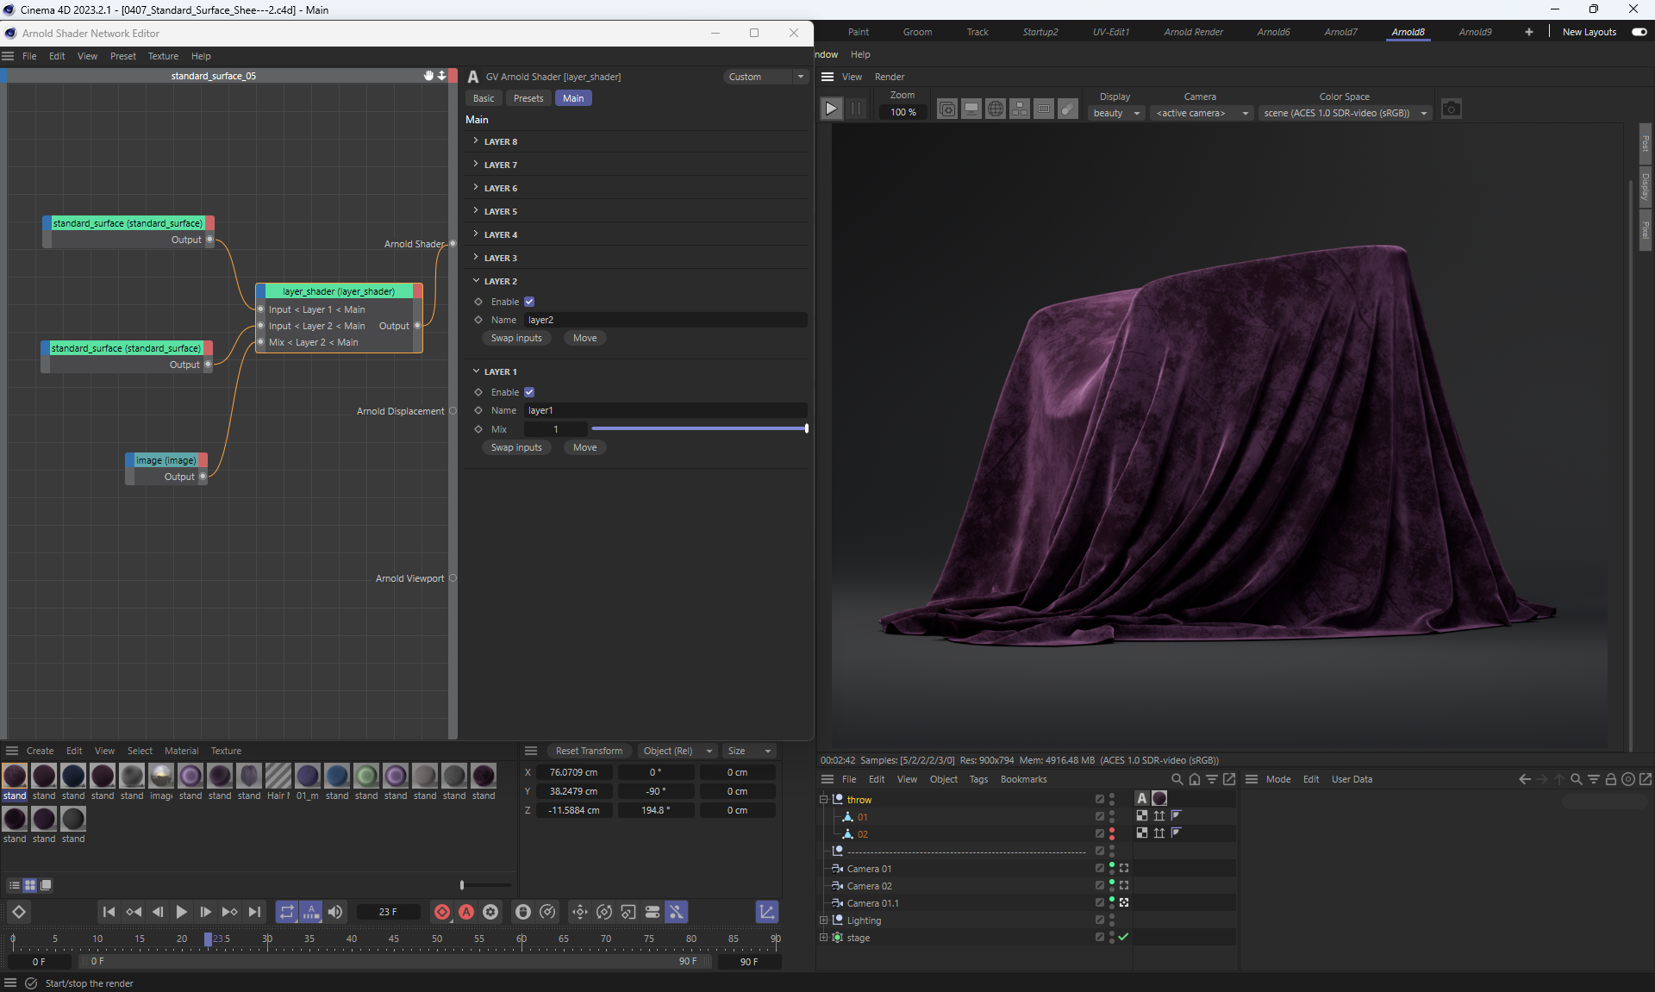The height and width of the screenshot is (992, 1655).
Task: Start the Arnold render with play button
Action: click(x=831, y=109)
